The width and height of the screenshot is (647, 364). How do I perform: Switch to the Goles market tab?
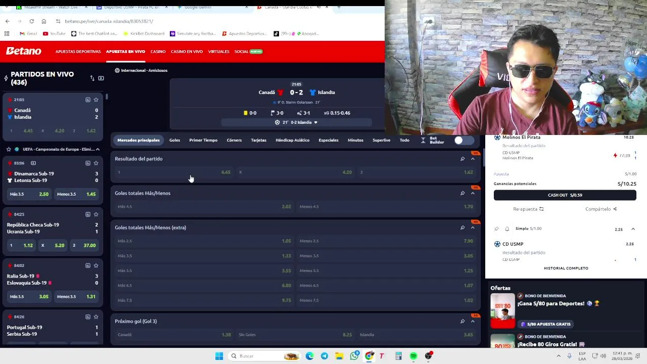pos(174,140)
